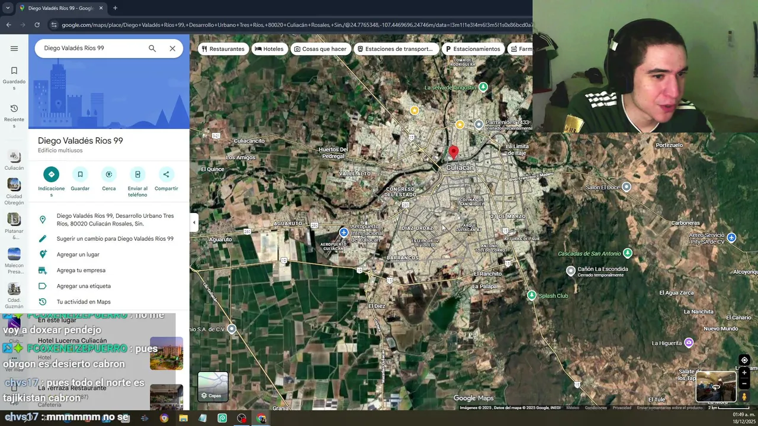This screenshot has height=426, width=758.
Task: Select the Cdad. Guzmán recent place
Action: pyautogui.click(x=14, y=295)
